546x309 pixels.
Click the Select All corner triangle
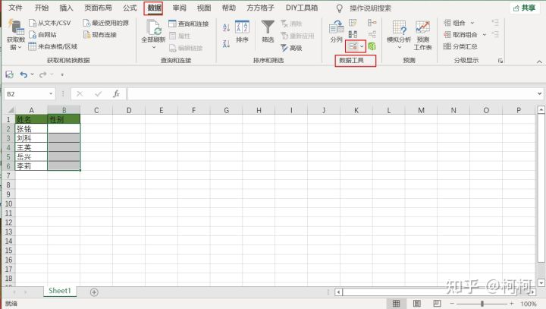[11, 110]
